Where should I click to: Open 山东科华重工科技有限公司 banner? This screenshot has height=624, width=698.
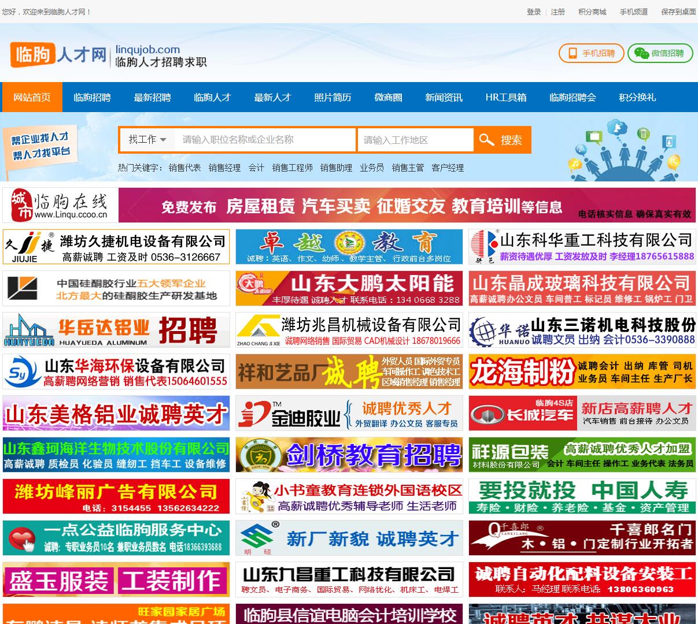pos(582,247)
